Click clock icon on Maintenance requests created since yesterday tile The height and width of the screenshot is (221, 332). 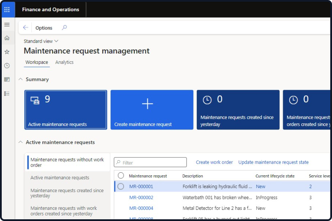(207, 100)
